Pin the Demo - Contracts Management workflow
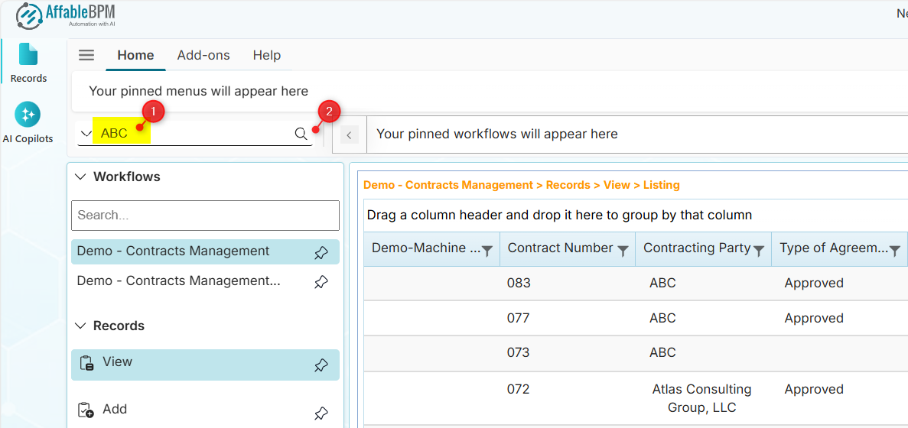The width and height of the screenshot is (908, 428). coord(321,253)
